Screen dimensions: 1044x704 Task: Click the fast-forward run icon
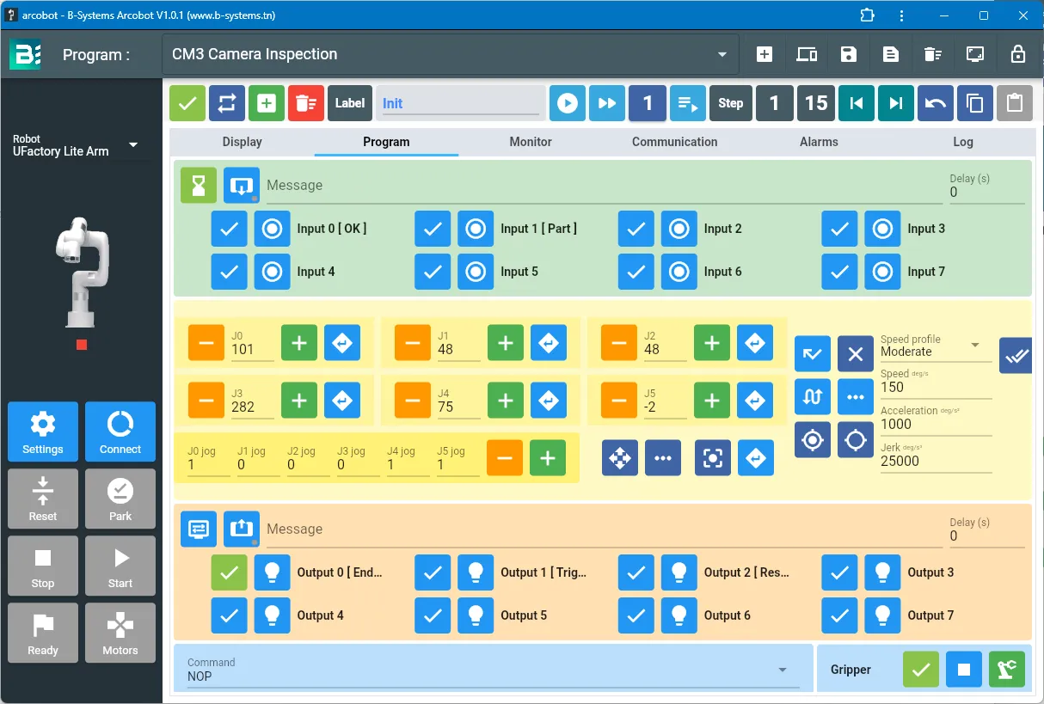(607, 103)
